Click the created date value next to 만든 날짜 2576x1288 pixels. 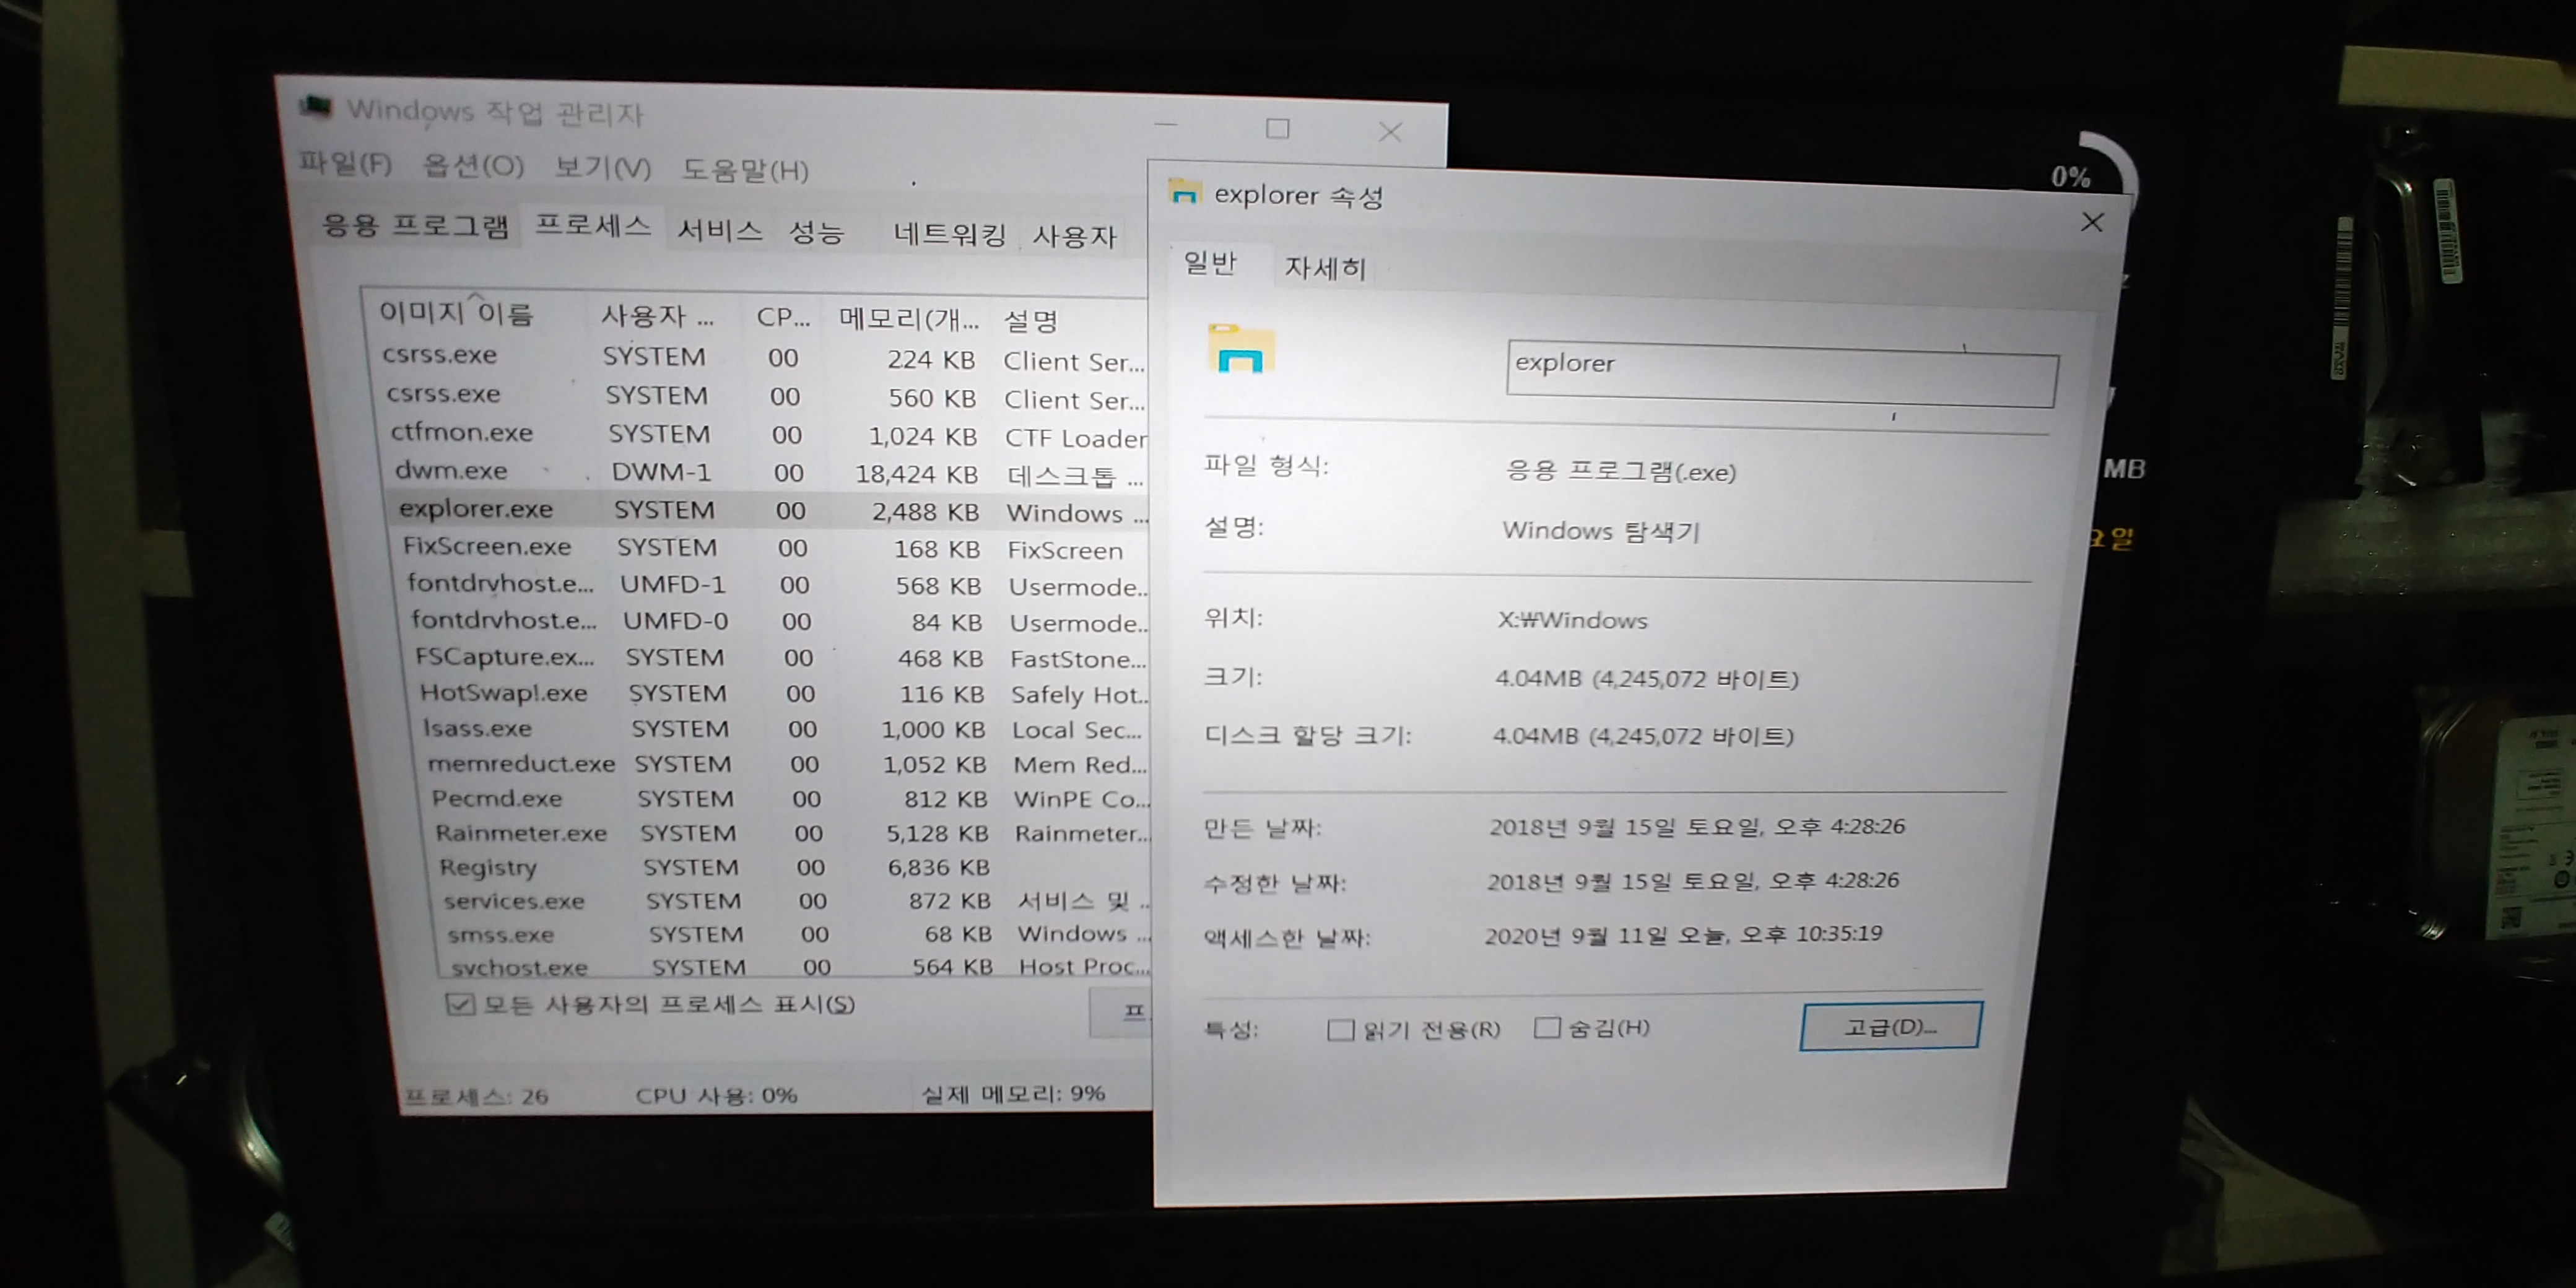tap(1697, 826)
